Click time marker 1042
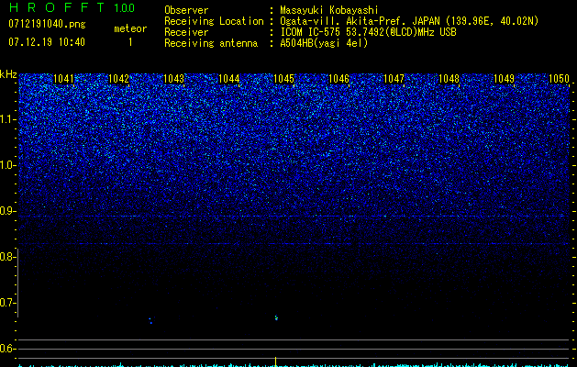The width and height of the screenshot is (577, 367). 119,79
